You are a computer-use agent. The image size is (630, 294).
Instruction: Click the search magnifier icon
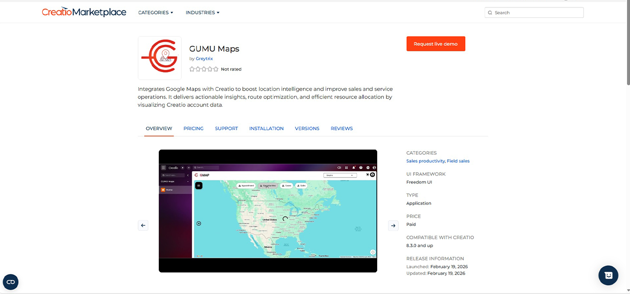tap(490, 13)
